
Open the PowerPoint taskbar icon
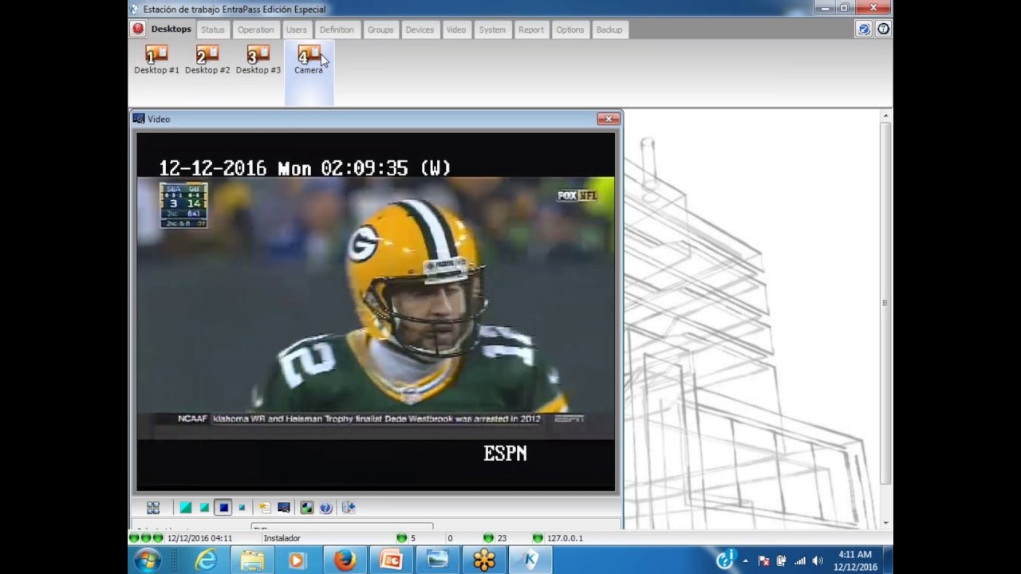click(391, 560)
